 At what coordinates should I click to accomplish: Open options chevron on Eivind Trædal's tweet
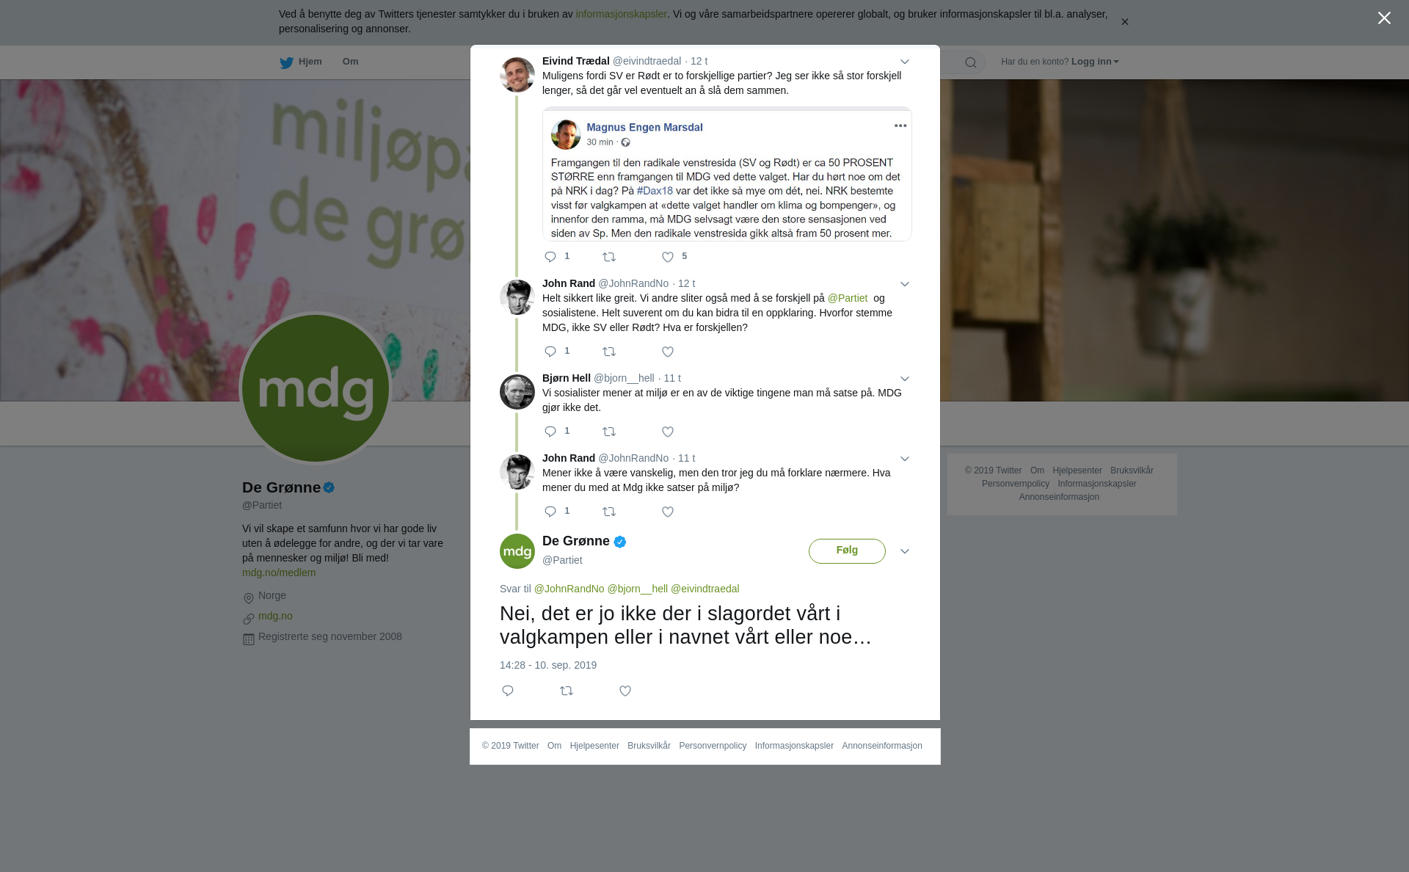(905, 62)
